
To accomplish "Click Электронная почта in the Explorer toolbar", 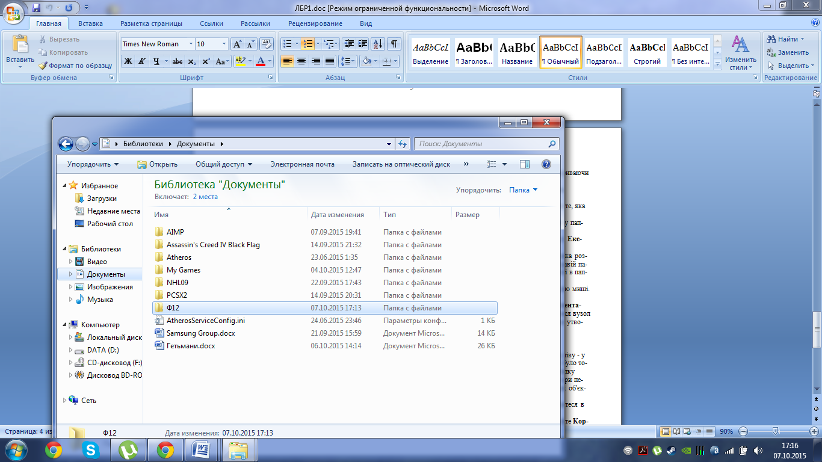I will pyautogui.click(x=302, y=164).
